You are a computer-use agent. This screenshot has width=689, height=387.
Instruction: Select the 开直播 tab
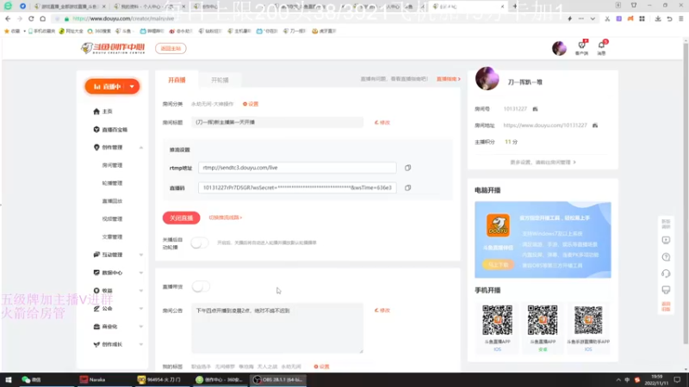point(177,80)
